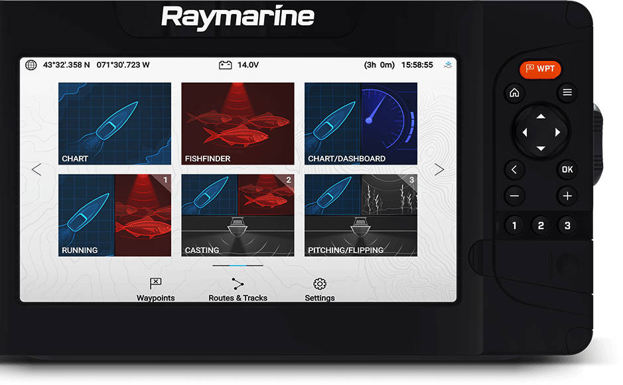
Task: Push the D-pad left arrow
Action: (524, 132)
